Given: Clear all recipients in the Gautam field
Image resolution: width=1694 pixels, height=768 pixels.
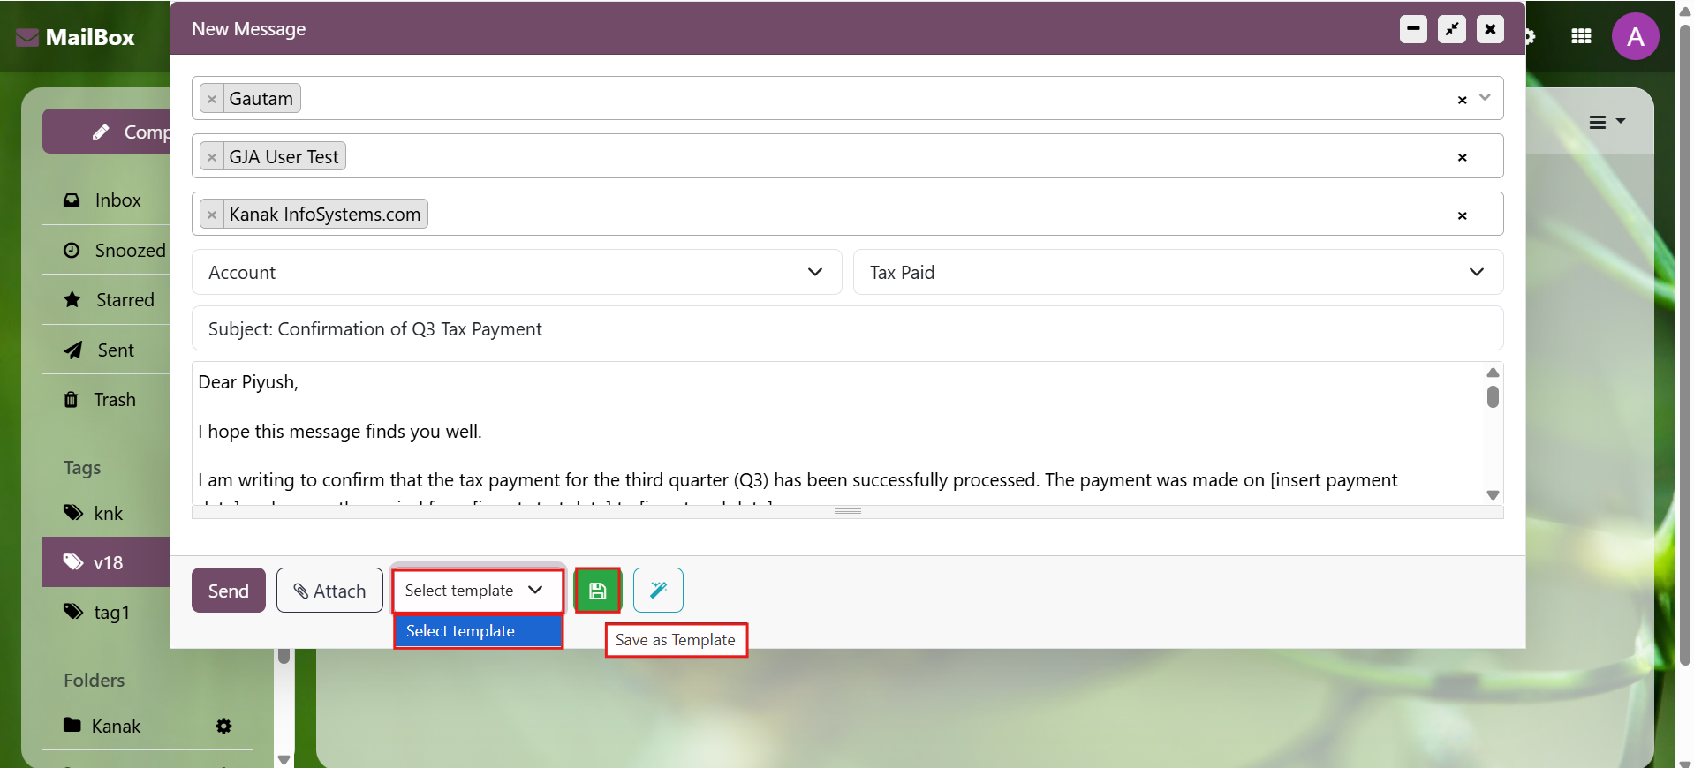Looking at the screenshot, I should [x=1462, y=100].
